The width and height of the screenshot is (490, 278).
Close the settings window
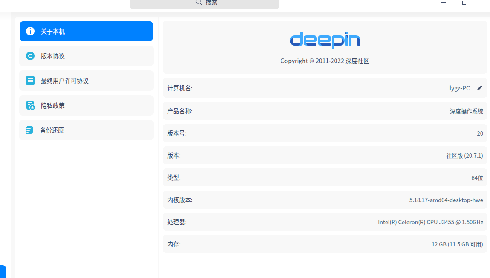point(486,2)
